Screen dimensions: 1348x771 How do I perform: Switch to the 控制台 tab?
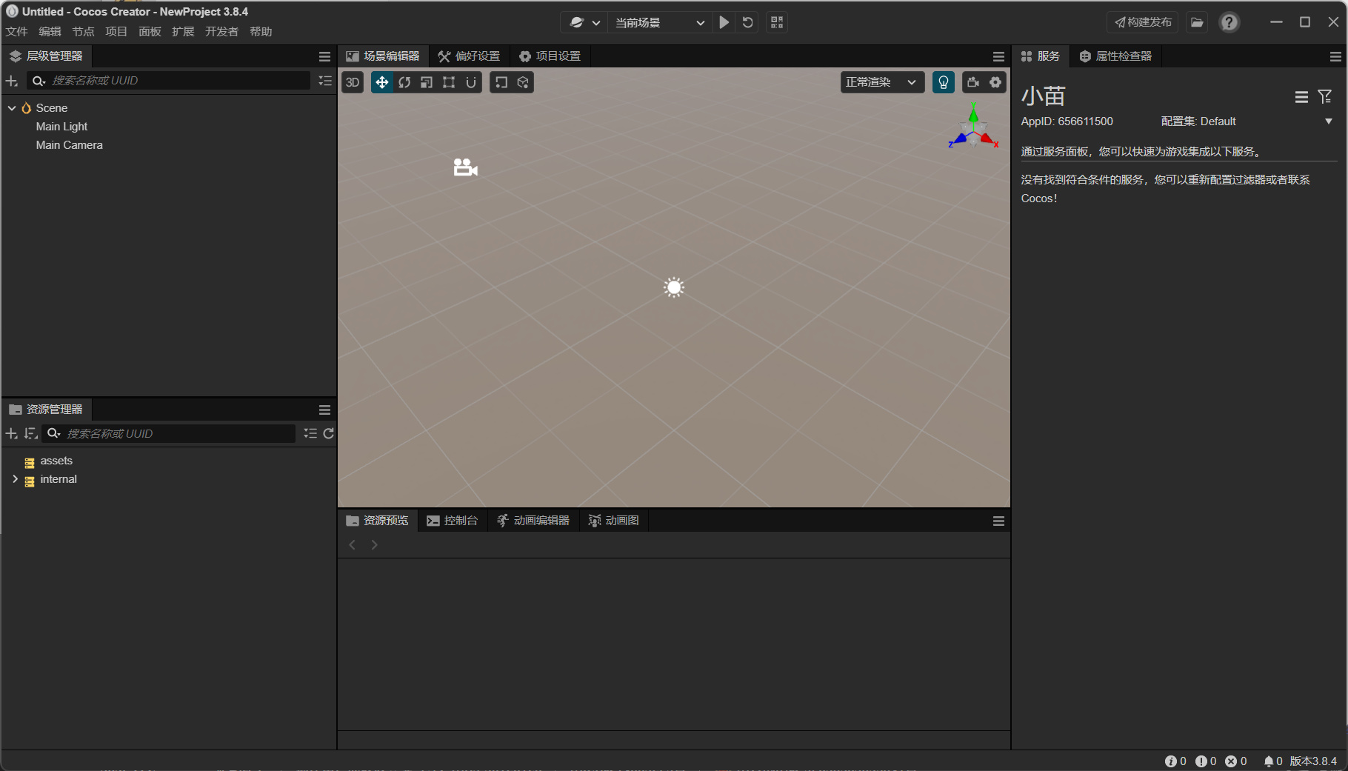tap(453, 521)
